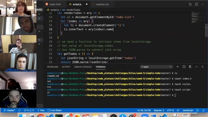208x117 pixels.
Task: Open feedback smiley icon in status bar
Action: click(198, 110)
